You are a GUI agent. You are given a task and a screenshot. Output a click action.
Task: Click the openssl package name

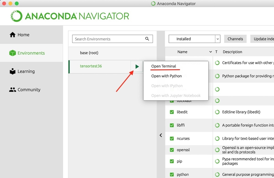point(183,150)
